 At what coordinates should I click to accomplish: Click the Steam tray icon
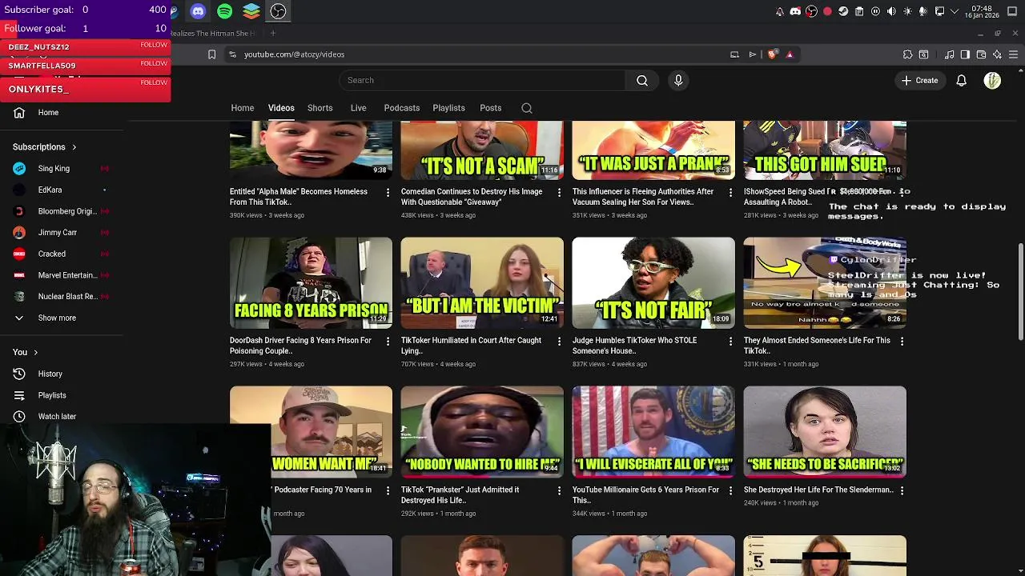[x=843, y=11]
